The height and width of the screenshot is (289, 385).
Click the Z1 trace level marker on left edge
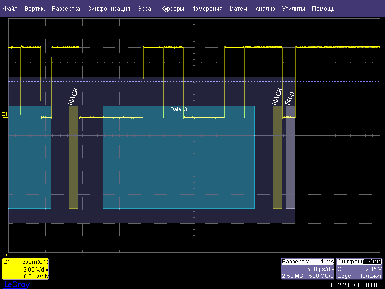[5, 115]
